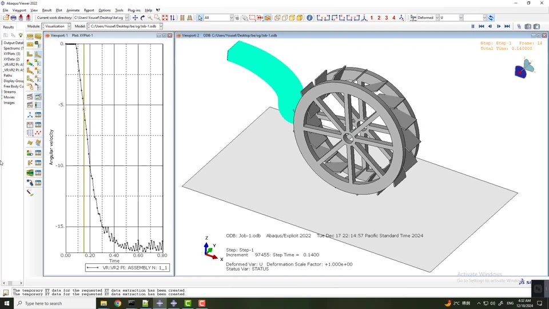549x309 pixels.
Task: Select Streams in results tree
Action: pyautogui.click(x=10, y=92)
